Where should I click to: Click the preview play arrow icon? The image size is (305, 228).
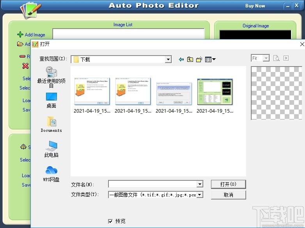tap(286, 58)
